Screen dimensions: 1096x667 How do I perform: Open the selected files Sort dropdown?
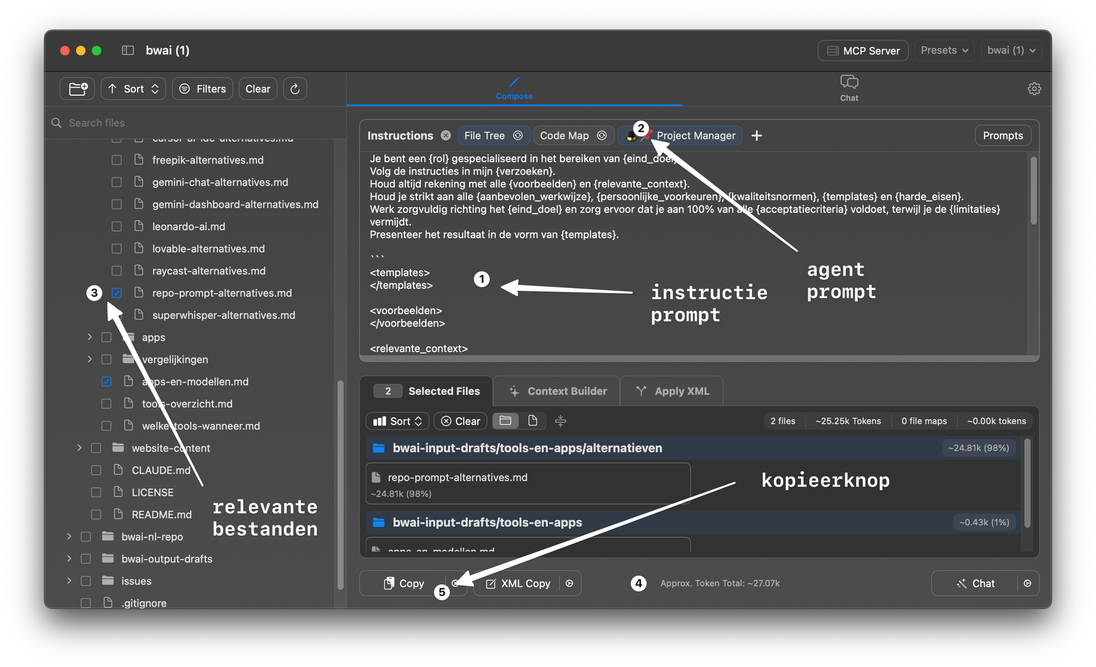[x=397, y=421]
